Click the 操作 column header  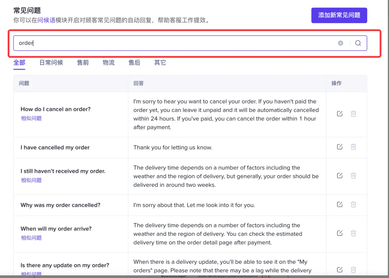[x=337, y=83]
